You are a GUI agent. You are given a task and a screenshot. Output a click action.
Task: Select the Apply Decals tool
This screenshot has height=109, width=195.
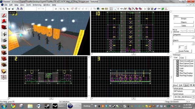pyautogui.click(x=4, y=58)
